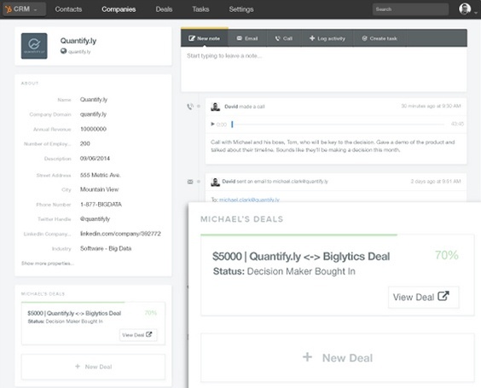Click the Name value Quantify.ly in About
The image size is (481, 388).
[x=94, y=100]
